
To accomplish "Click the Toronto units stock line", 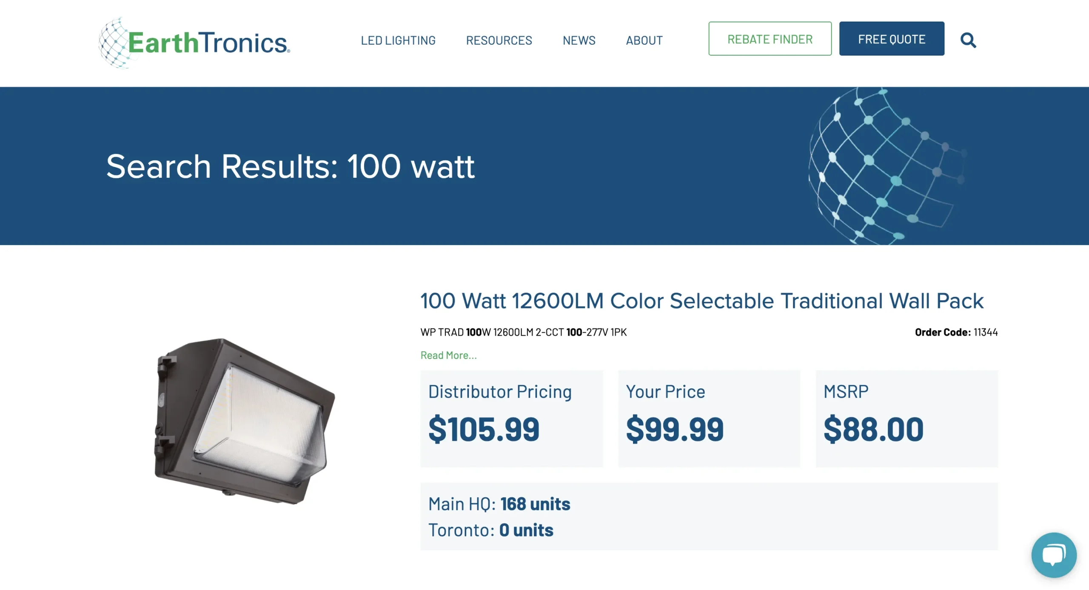I will pos(490,530).
